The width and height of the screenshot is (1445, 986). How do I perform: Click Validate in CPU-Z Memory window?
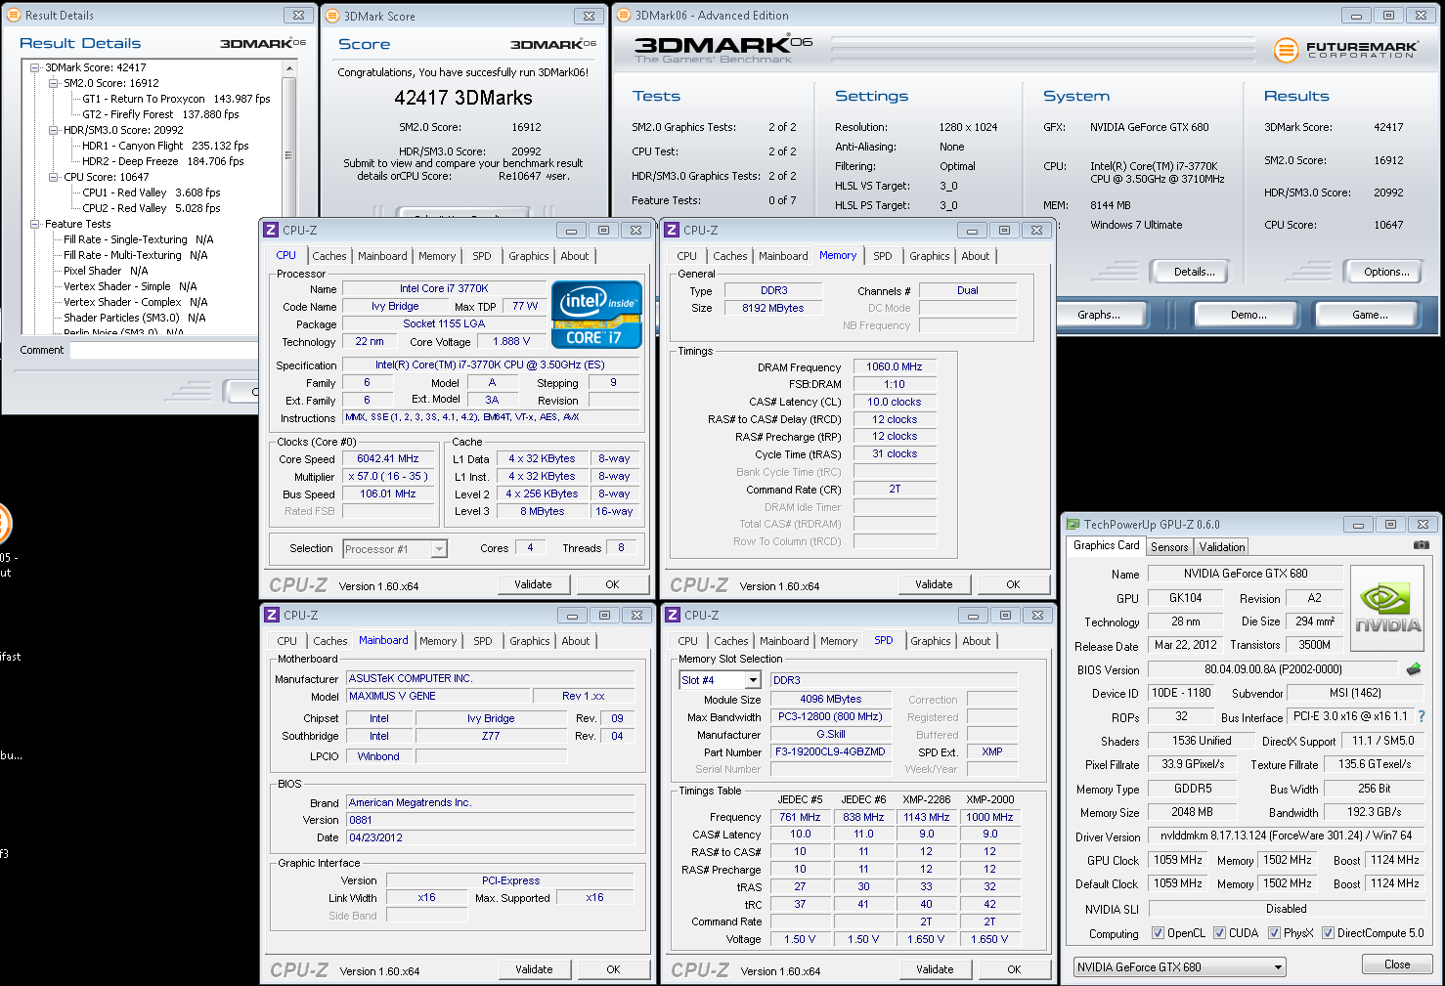[934, 584]
